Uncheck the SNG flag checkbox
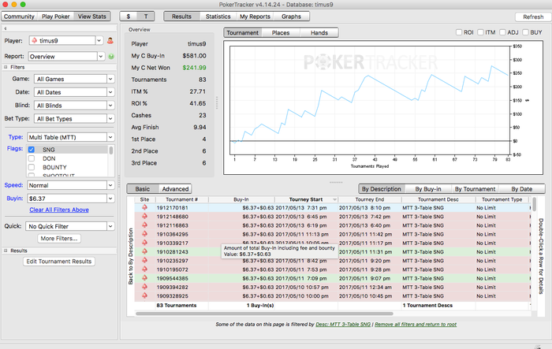The image size is (552, 349). tap(31, 149)
